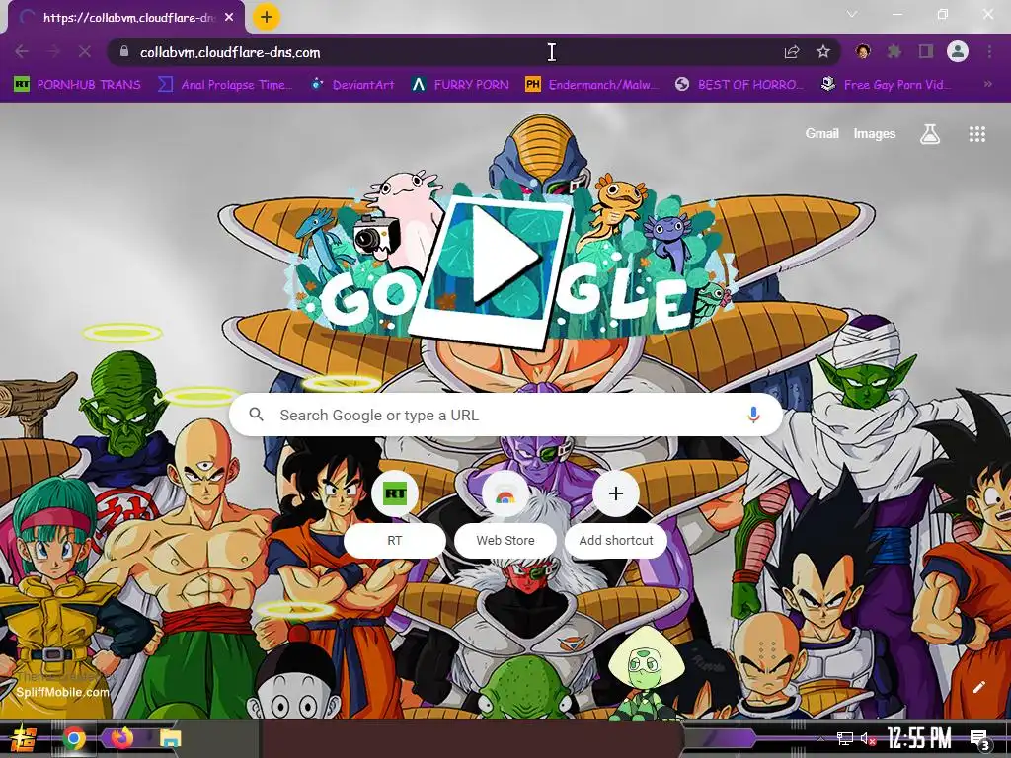The image size is (1011, 758).
Task: Open the RT shortcut tile
Action: click(395, 514)
